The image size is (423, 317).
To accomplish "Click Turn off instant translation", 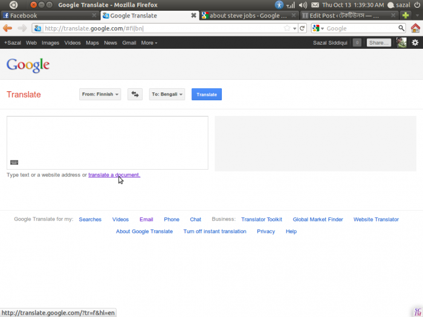I will (215, 231).
